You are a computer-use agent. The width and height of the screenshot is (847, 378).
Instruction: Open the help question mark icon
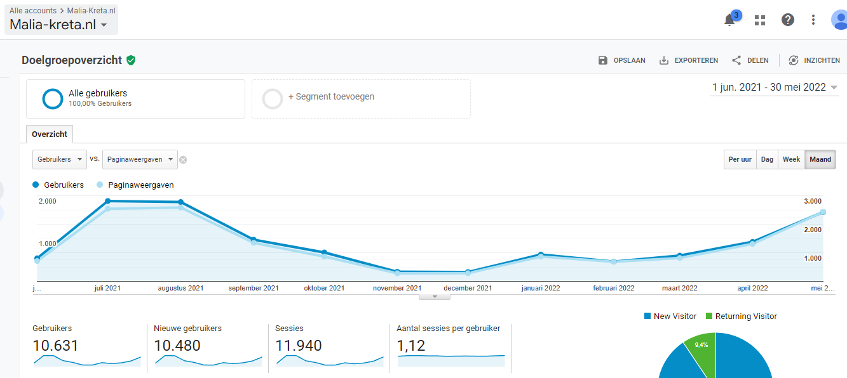[x=788, y=20]
